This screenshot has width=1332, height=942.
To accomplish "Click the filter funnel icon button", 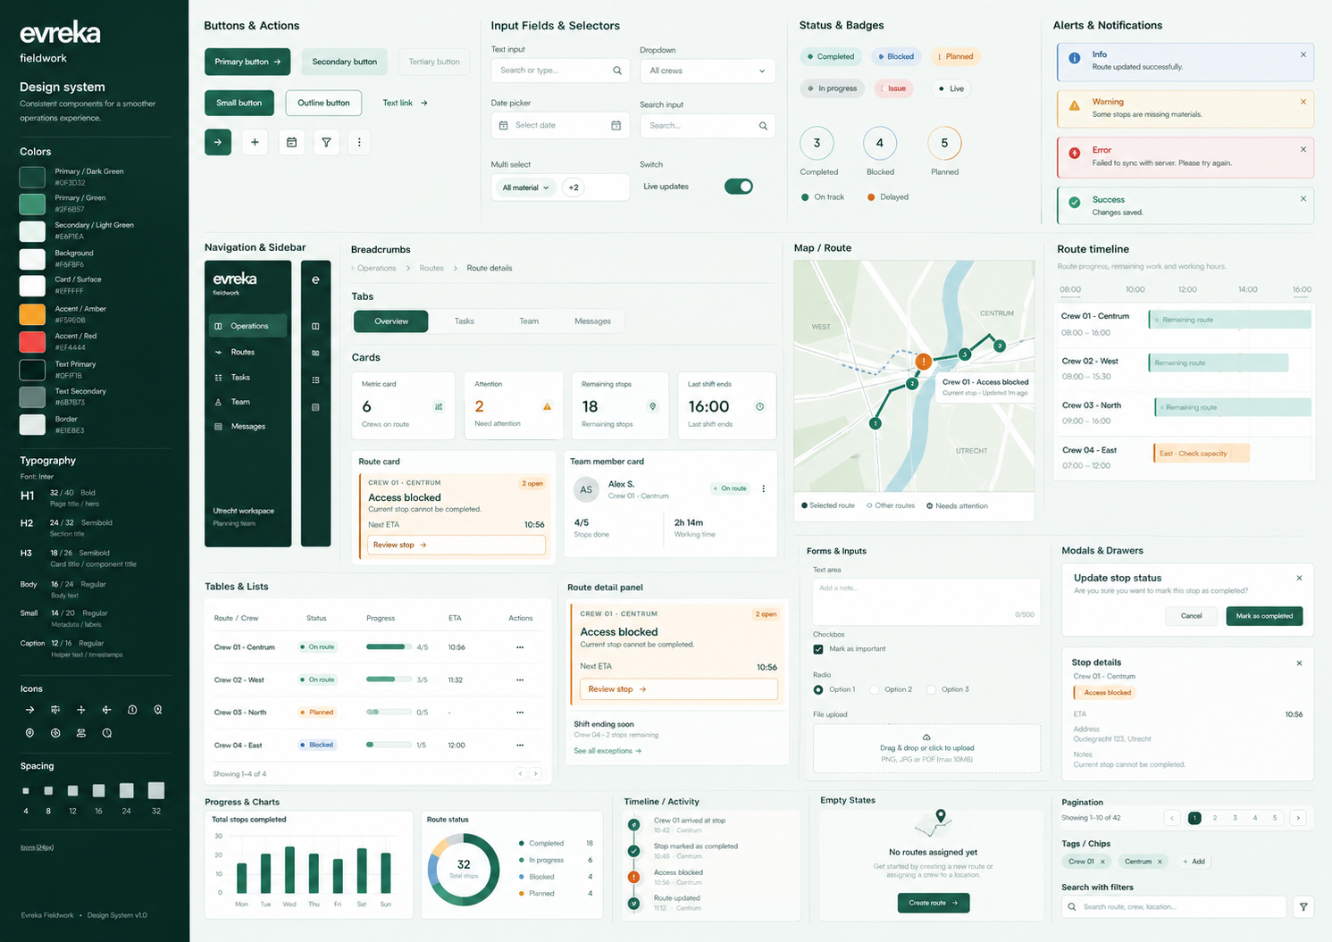I will pos(326,142).
